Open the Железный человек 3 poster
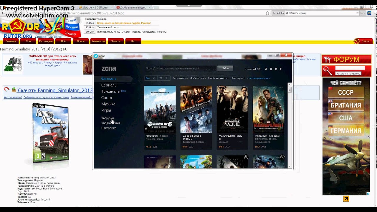The width and height of the screenshot is (377, 212). [x=269, y=109]
